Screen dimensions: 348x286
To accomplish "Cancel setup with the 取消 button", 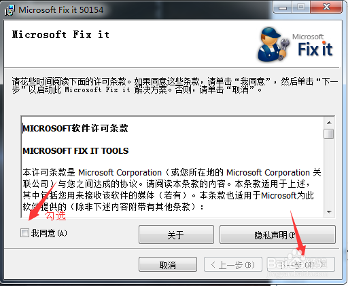I will pyautogui.click(x=168, y=264).
